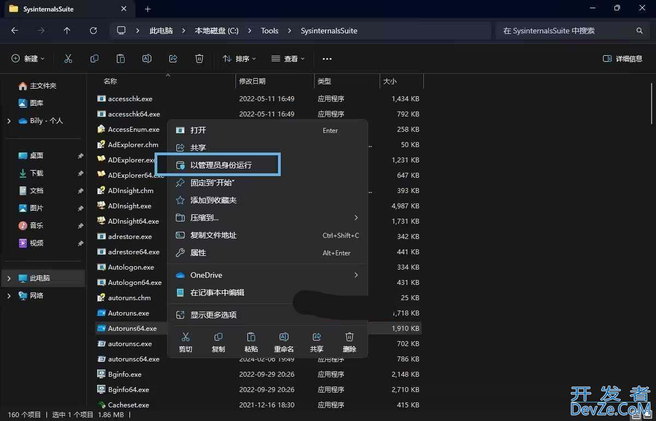Unpin 下载 Downloads via its pin icon
Screen dimensions: 656x421
(80, 173)
